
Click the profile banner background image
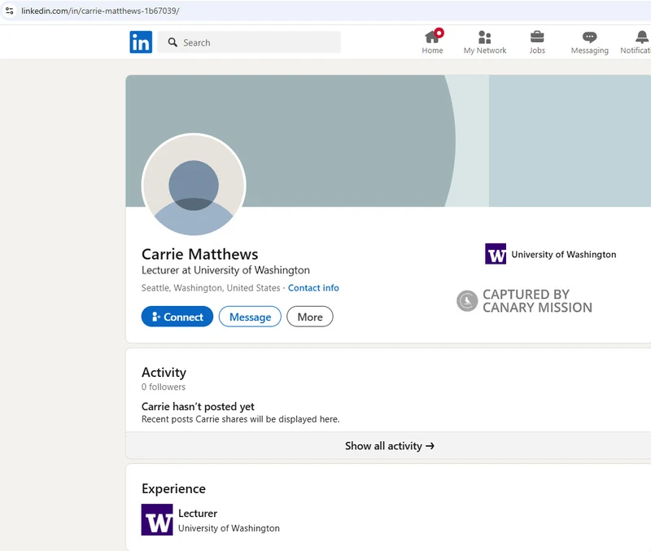point(388,141)
